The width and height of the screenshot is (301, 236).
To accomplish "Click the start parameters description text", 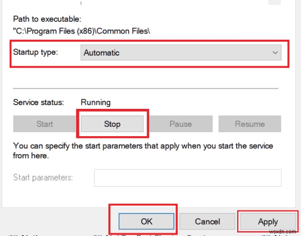I will click(143, 151).
